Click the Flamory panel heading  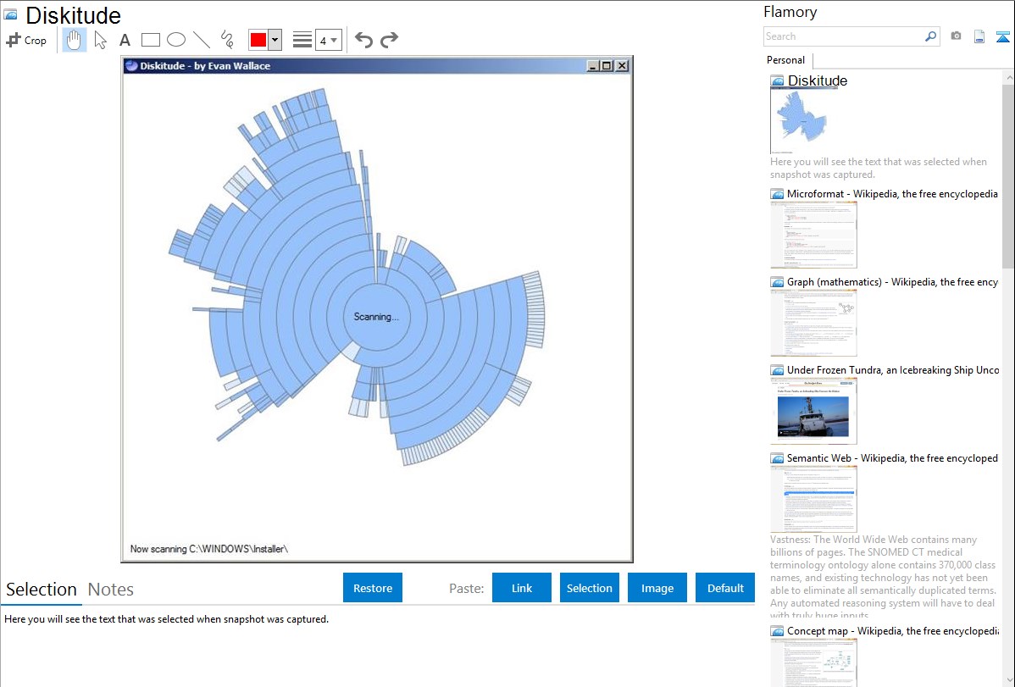790,12
